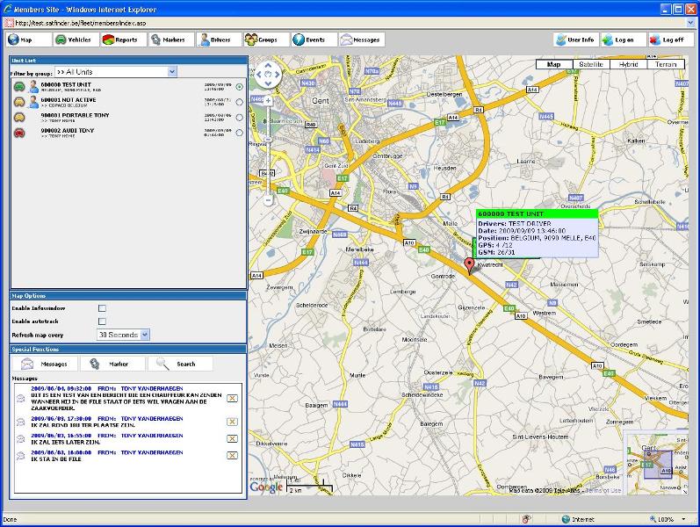Image resolution: width=700 pixels, height=527 pixels.
Task: Select radio button for 900001 PORTABLE TONY
Action: (240, 118)
